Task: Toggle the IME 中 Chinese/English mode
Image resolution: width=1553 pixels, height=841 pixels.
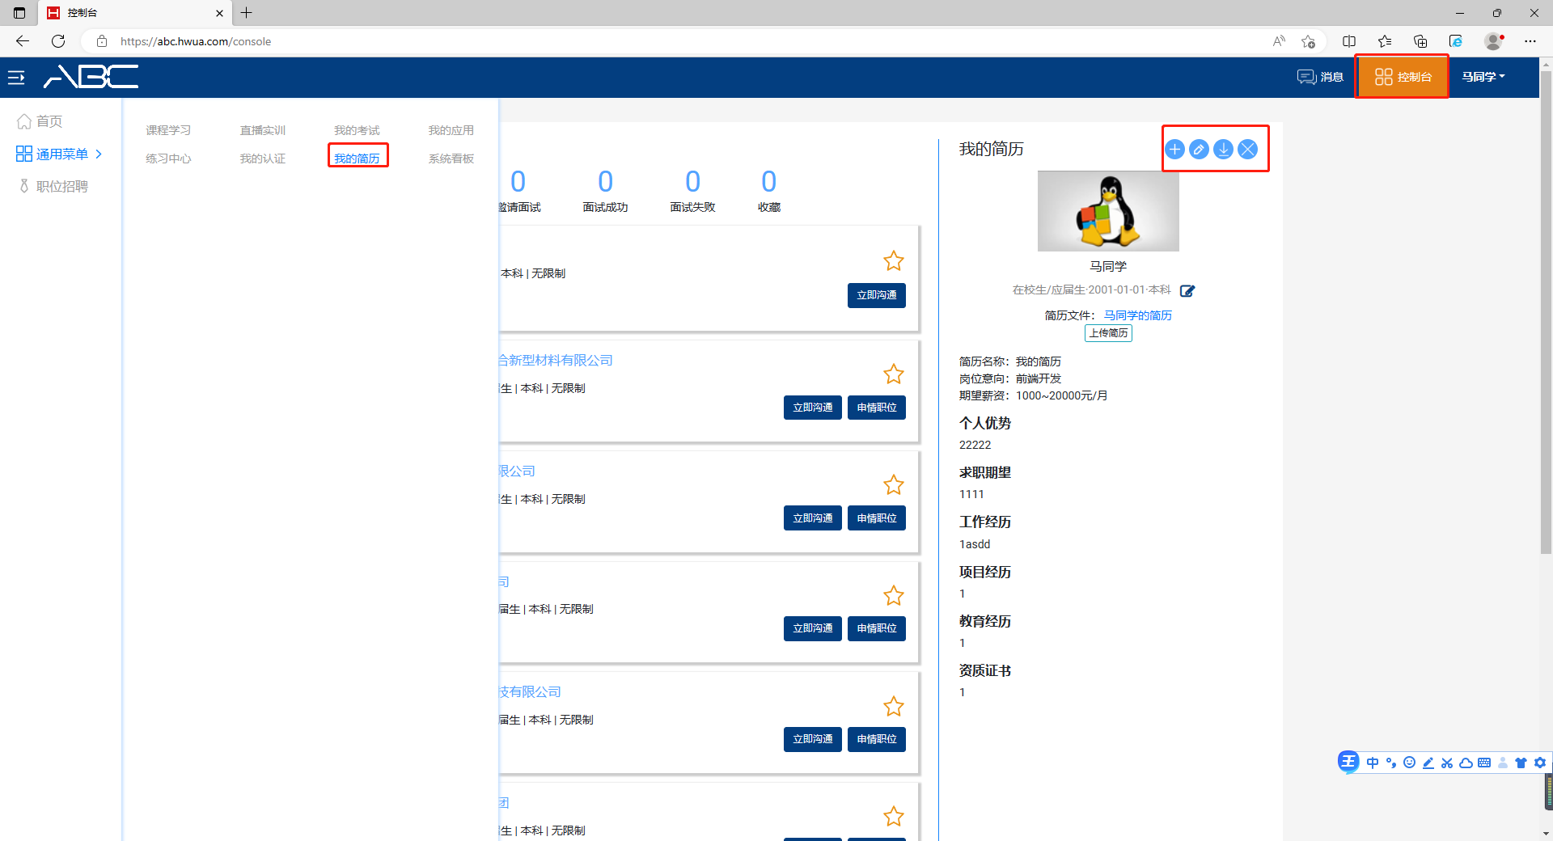Action: pos(1373,763)
